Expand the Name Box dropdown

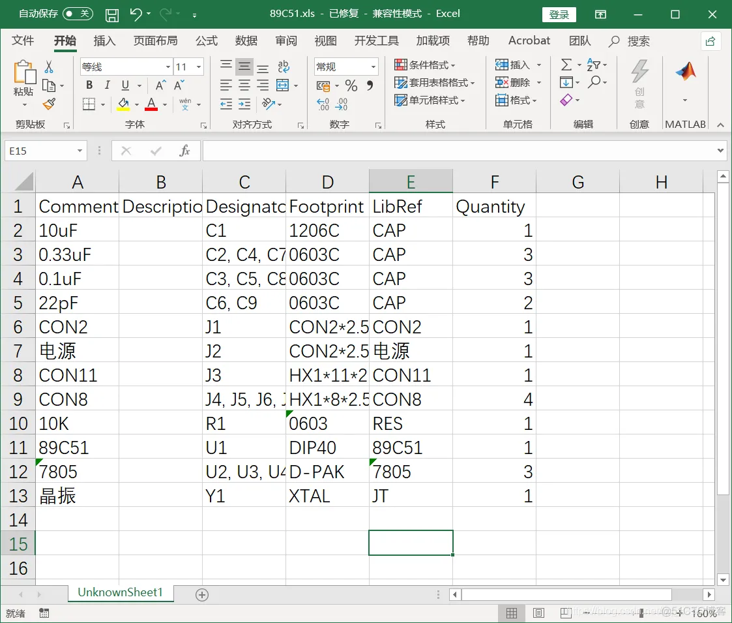tap(80, 151)
